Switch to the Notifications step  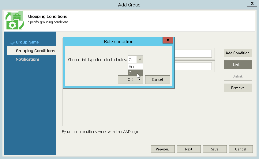pos(28,59)
